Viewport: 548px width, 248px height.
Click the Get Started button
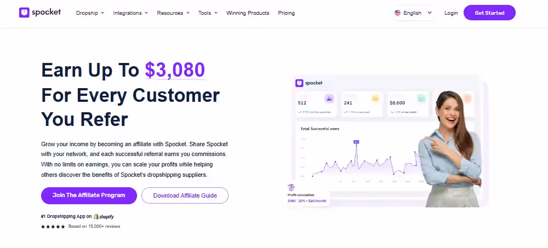tap(489, 13)
